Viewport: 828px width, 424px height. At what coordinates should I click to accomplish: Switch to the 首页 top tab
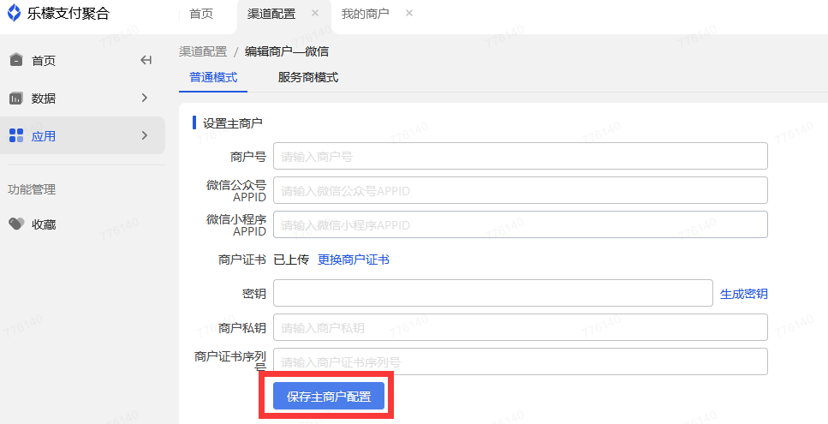click(x=201, y=14)
